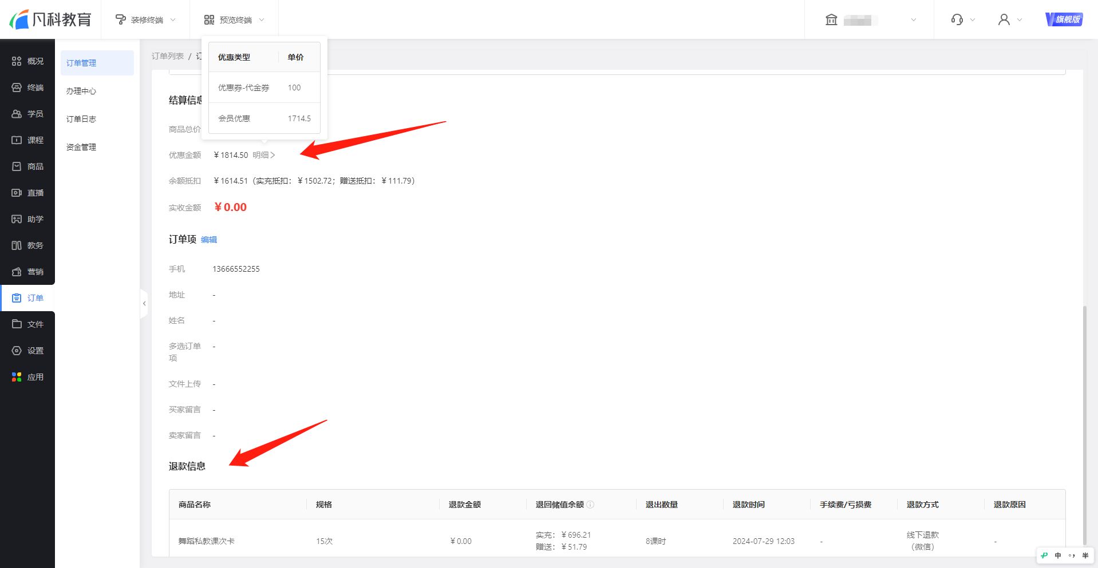Open the 设置 settings sidebar icon
Screen dimensions: 1098x568
coord(17,351)
